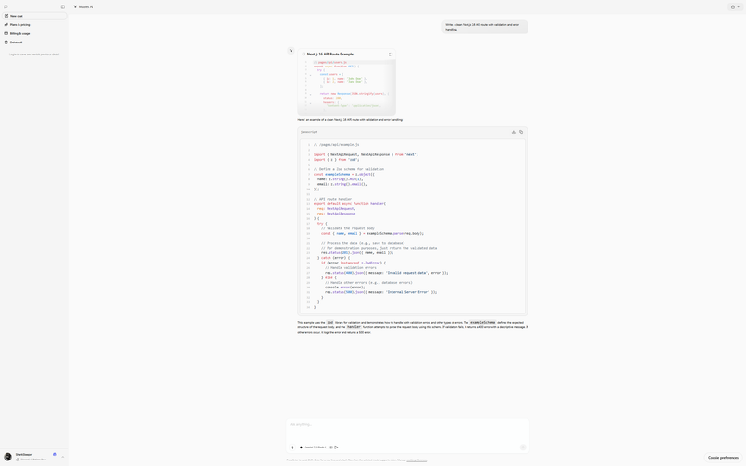This screenshot has width=746, height=466.
Task: Open the cookie preferences link in footer
Action: pyautogui.click(x=417, y=460)
